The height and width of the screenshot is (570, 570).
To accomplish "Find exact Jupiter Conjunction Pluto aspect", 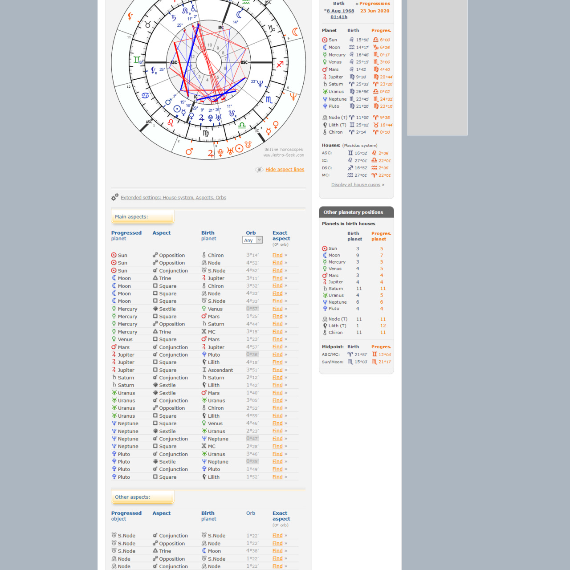I will click(277, 355).
